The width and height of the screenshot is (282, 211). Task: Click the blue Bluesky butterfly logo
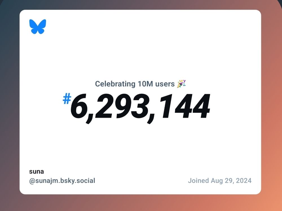[x=38, y=27]
